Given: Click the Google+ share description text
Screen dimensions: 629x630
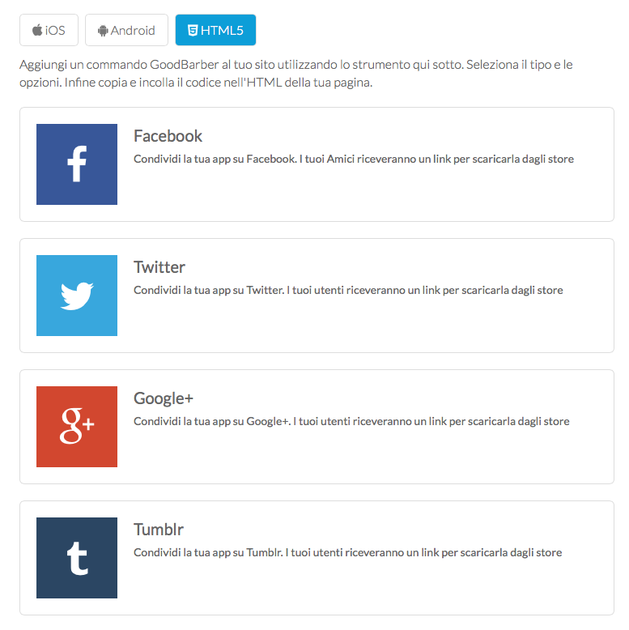Looking at the screenshot, I should 351,422.
